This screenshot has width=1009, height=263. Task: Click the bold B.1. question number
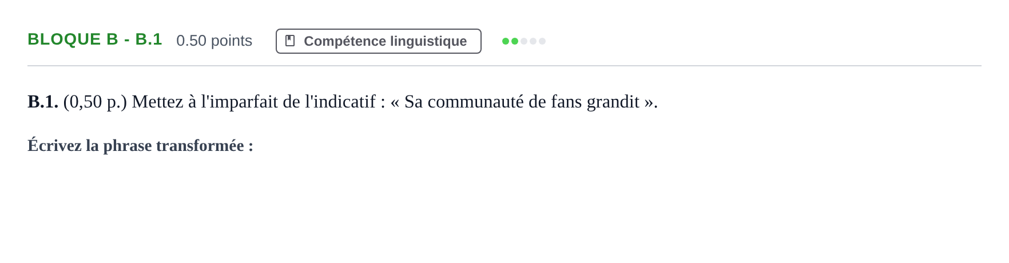click(43, 102)
